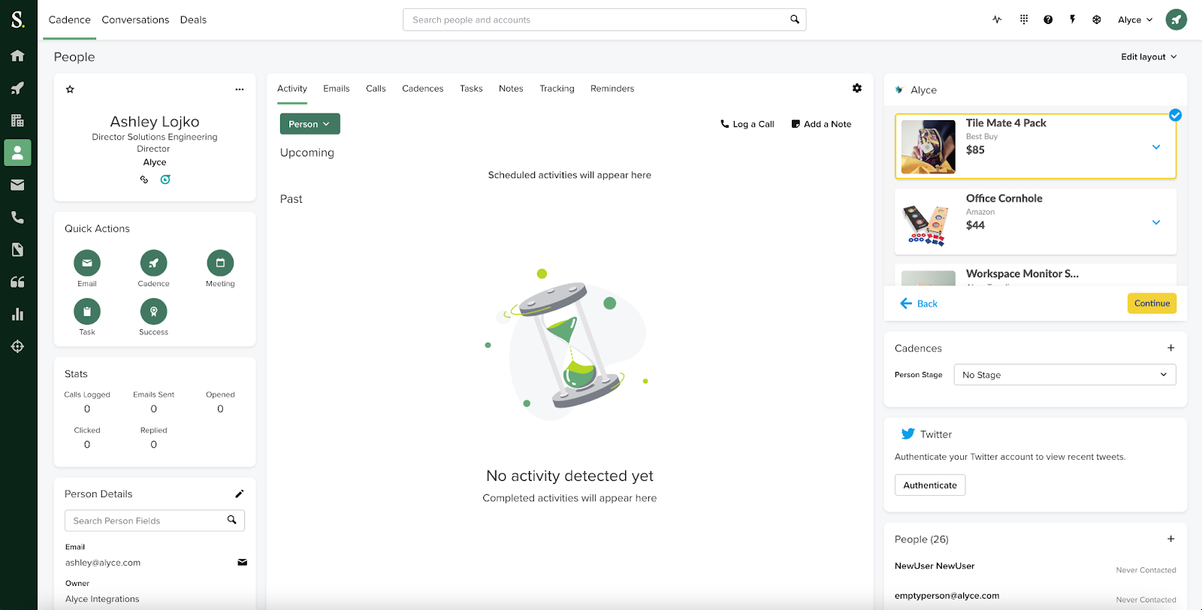1202x610 pixels.
Task: Switch to the Cadences tab
Action: pos(423,89)
